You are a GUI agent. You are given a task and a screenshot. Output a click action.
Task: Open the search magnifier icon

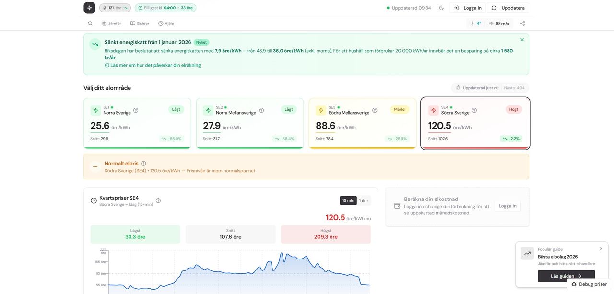[x=90, y=24]
